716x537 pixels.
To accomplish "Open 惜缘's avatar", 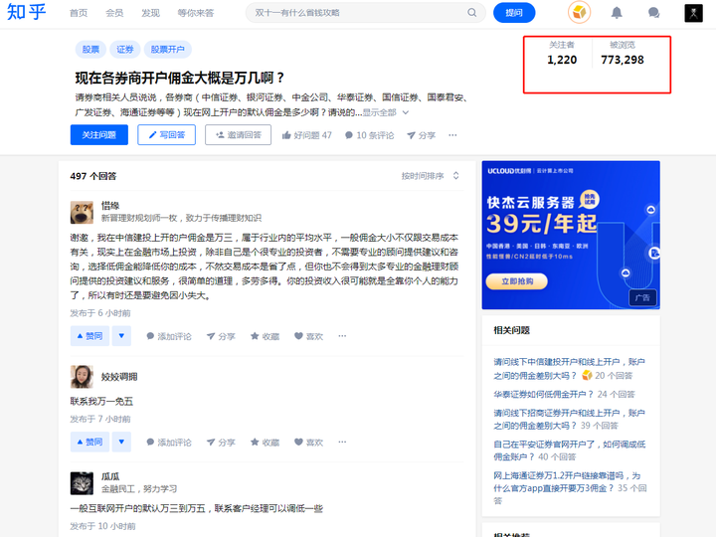I will [82, 212].
